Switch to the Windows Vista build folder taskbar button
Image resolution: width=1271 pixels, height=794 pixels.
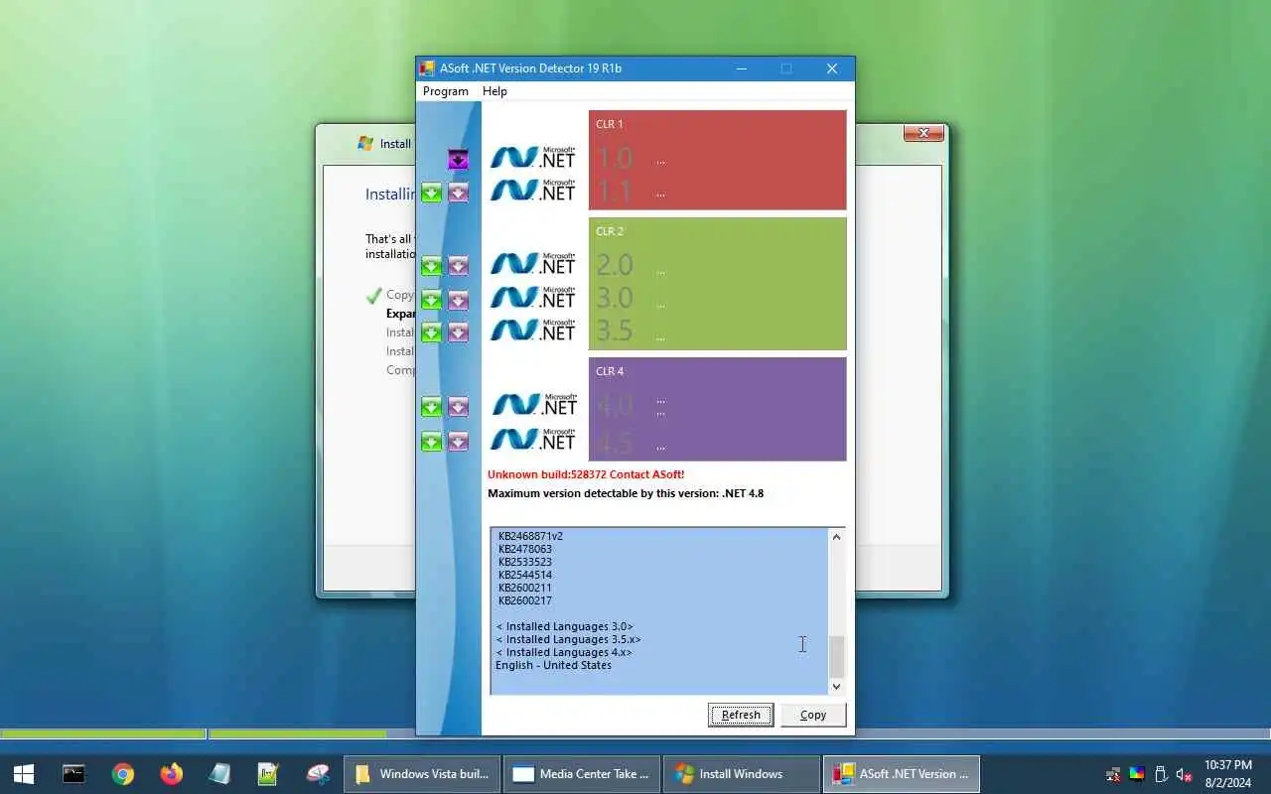click(422, 774)
